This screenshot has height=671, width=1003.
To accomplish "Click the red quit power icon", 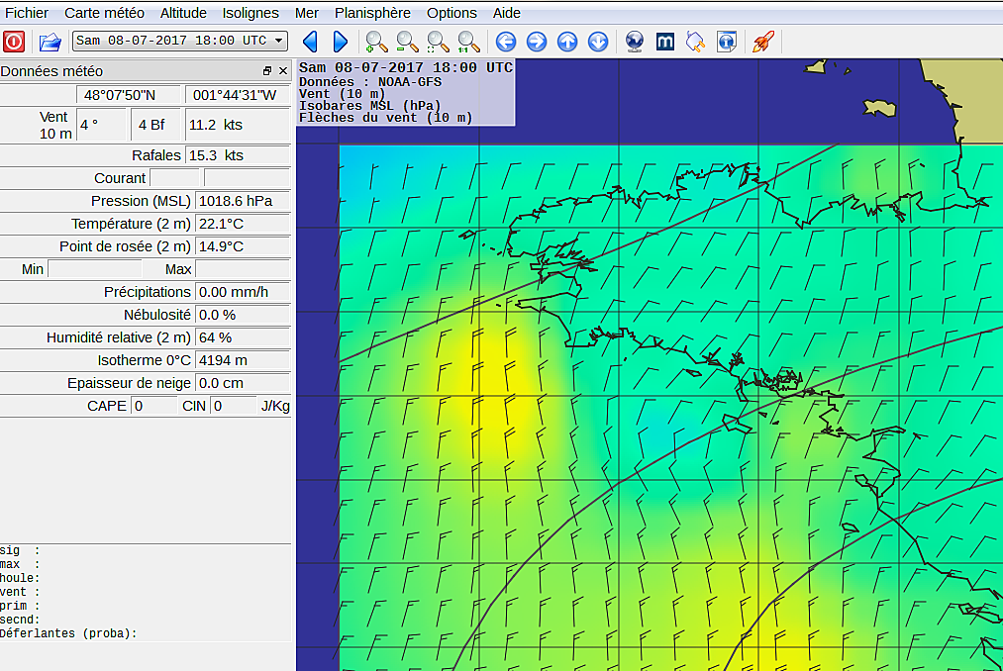I will click(x=14, y=42).
